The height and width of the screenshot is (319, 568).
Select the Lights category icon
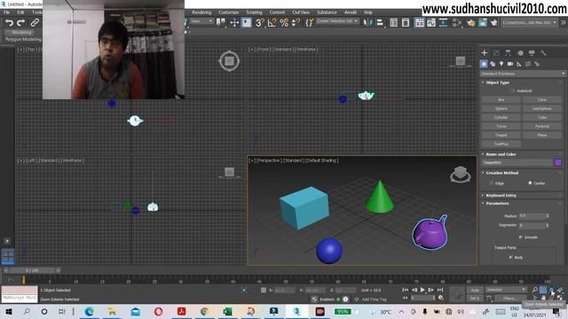[x=501, y=64]
